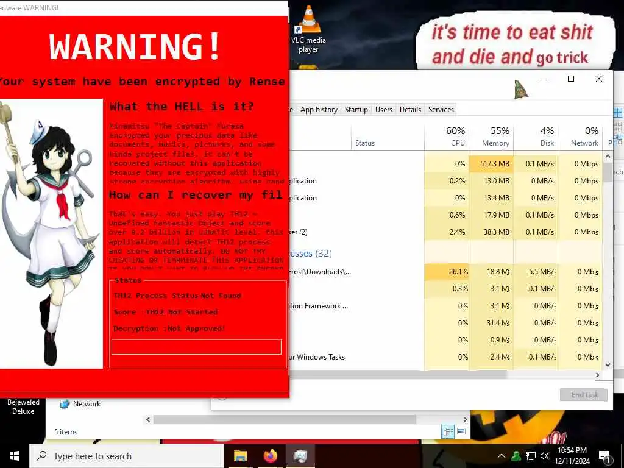Click the 17.9 MB memory cell
Image resolution: width=624 pixels, height=468 pixels.
tap(492, 215)
